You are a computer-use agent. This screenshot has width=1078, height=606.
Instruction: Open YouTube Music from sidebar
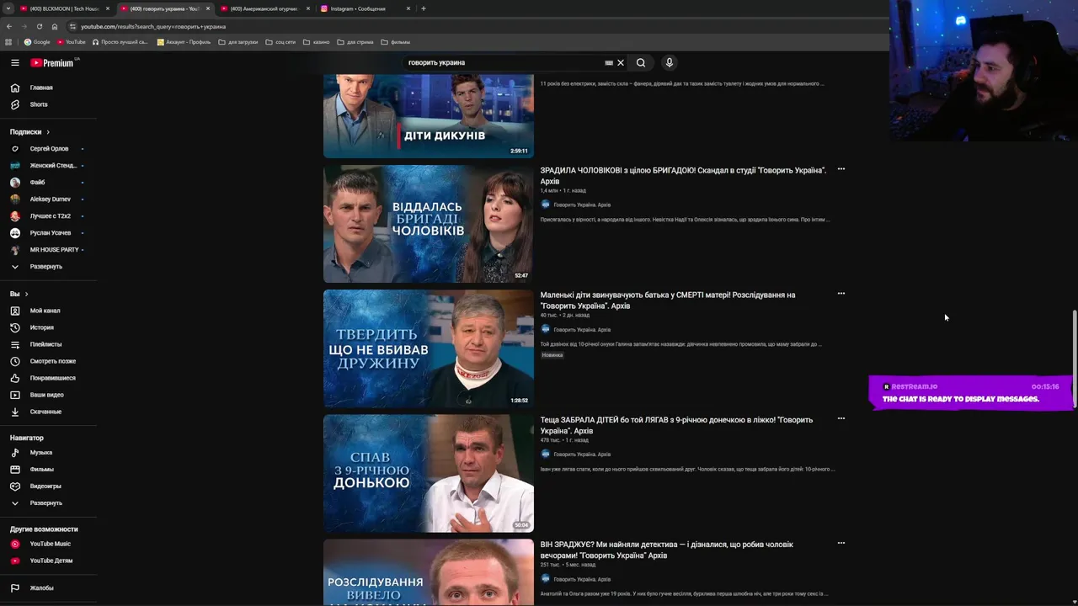[x=48, y=544]
